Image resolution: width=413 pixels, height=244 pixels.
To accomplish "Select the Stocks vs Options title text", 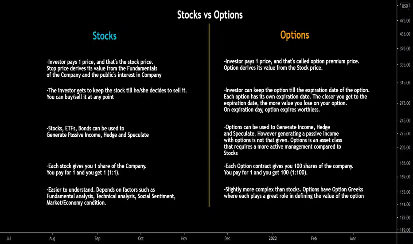I will pos(210,15).
